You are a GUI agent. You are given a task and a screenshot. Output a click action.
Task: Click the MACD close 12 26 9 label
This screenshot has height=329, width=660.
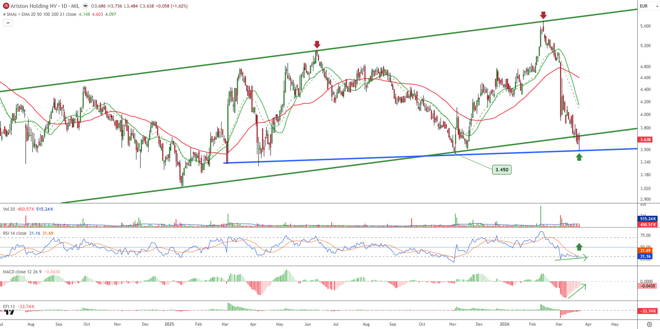[23, 272]
